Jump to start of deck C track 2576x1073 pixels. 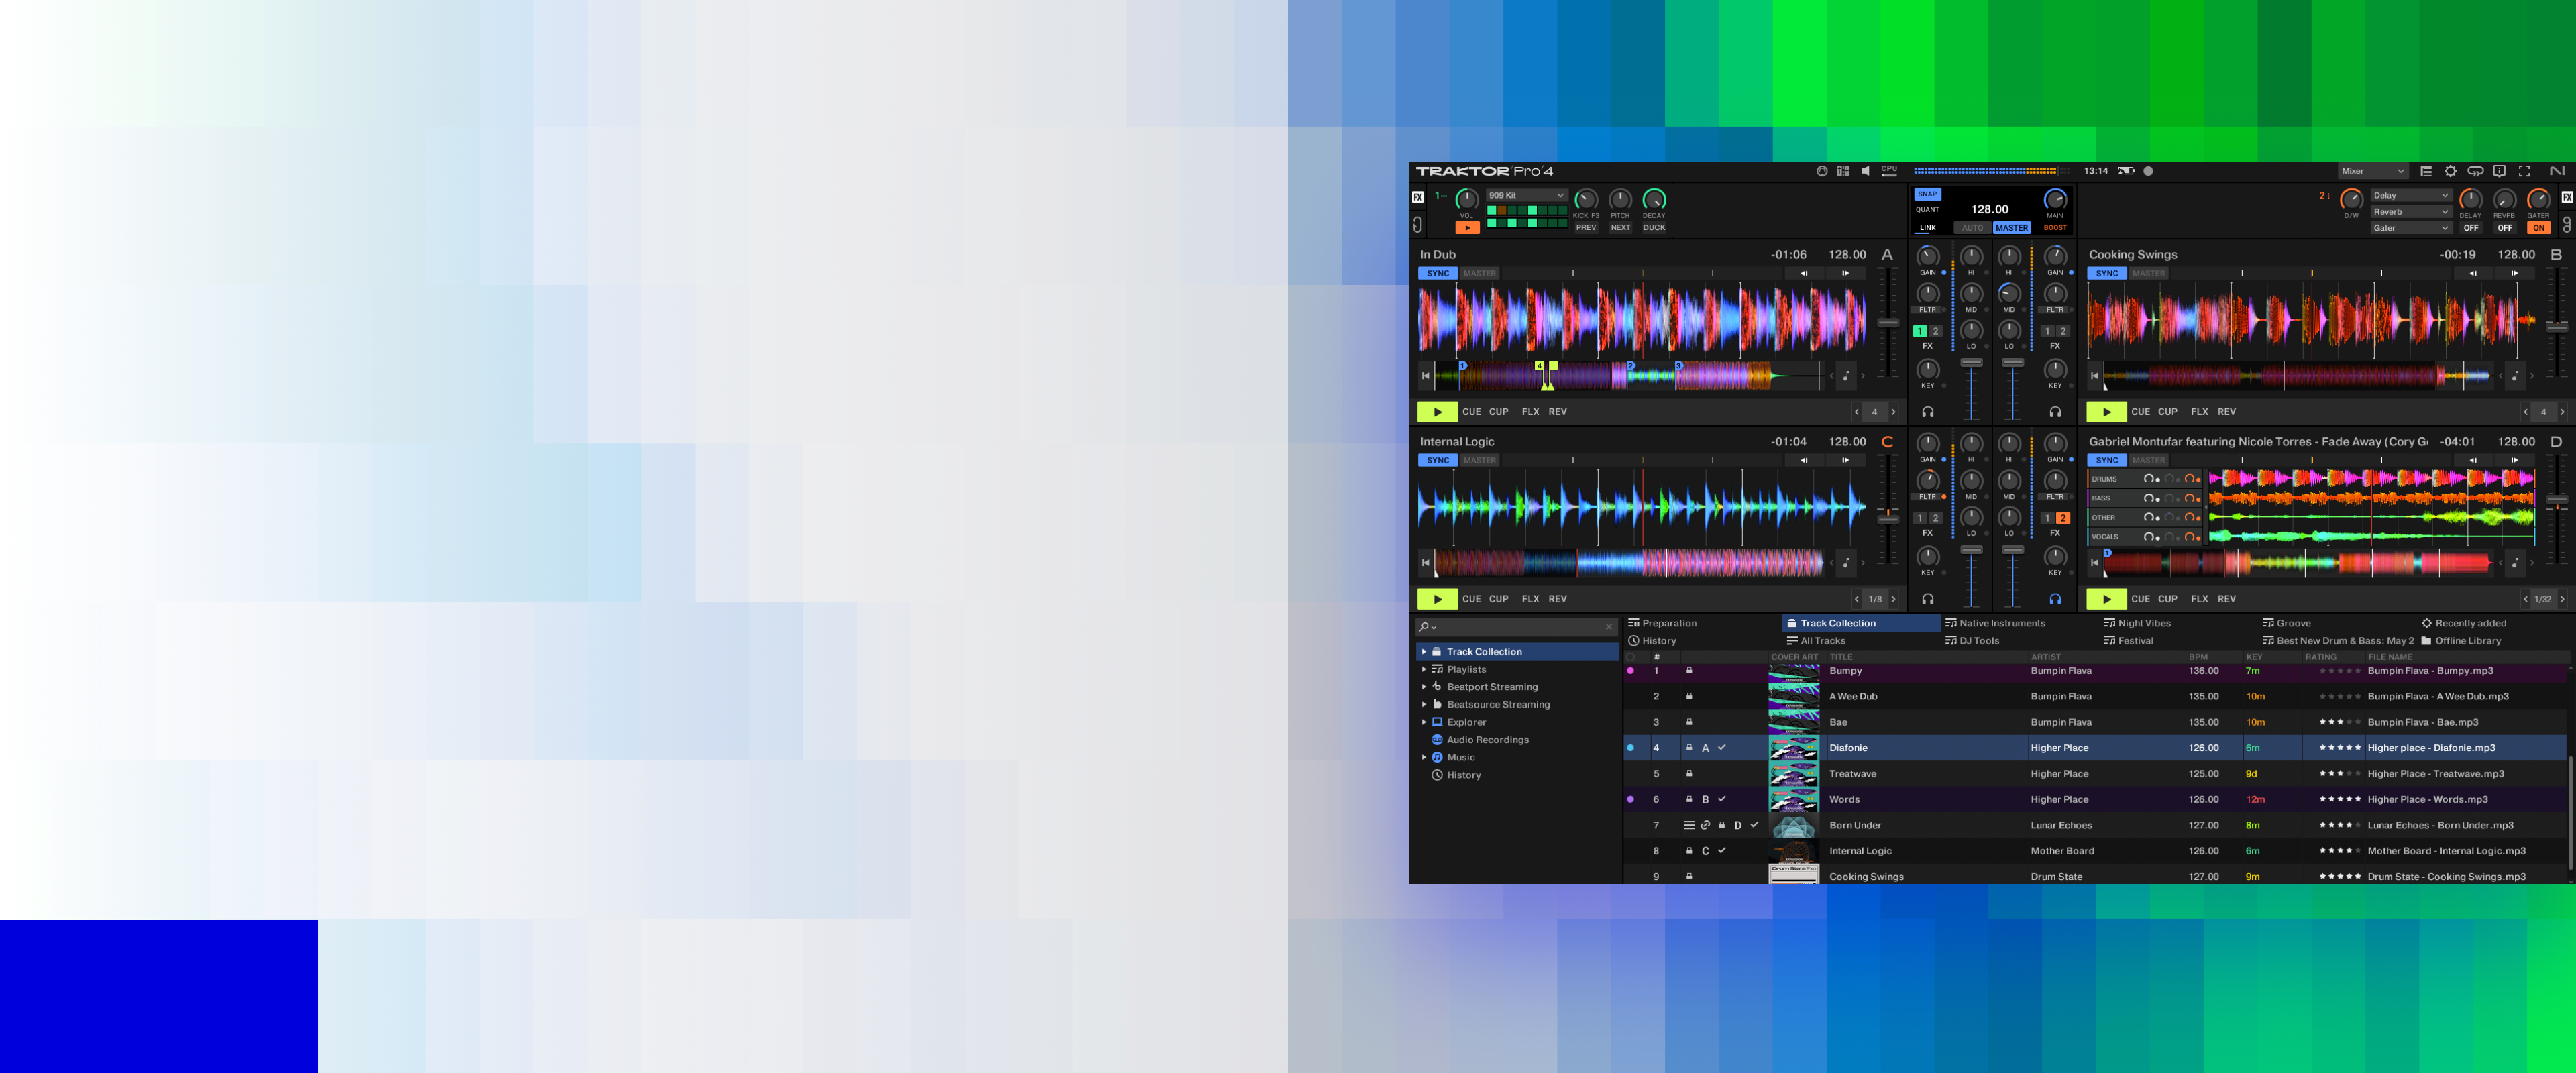click(1426, 563)
